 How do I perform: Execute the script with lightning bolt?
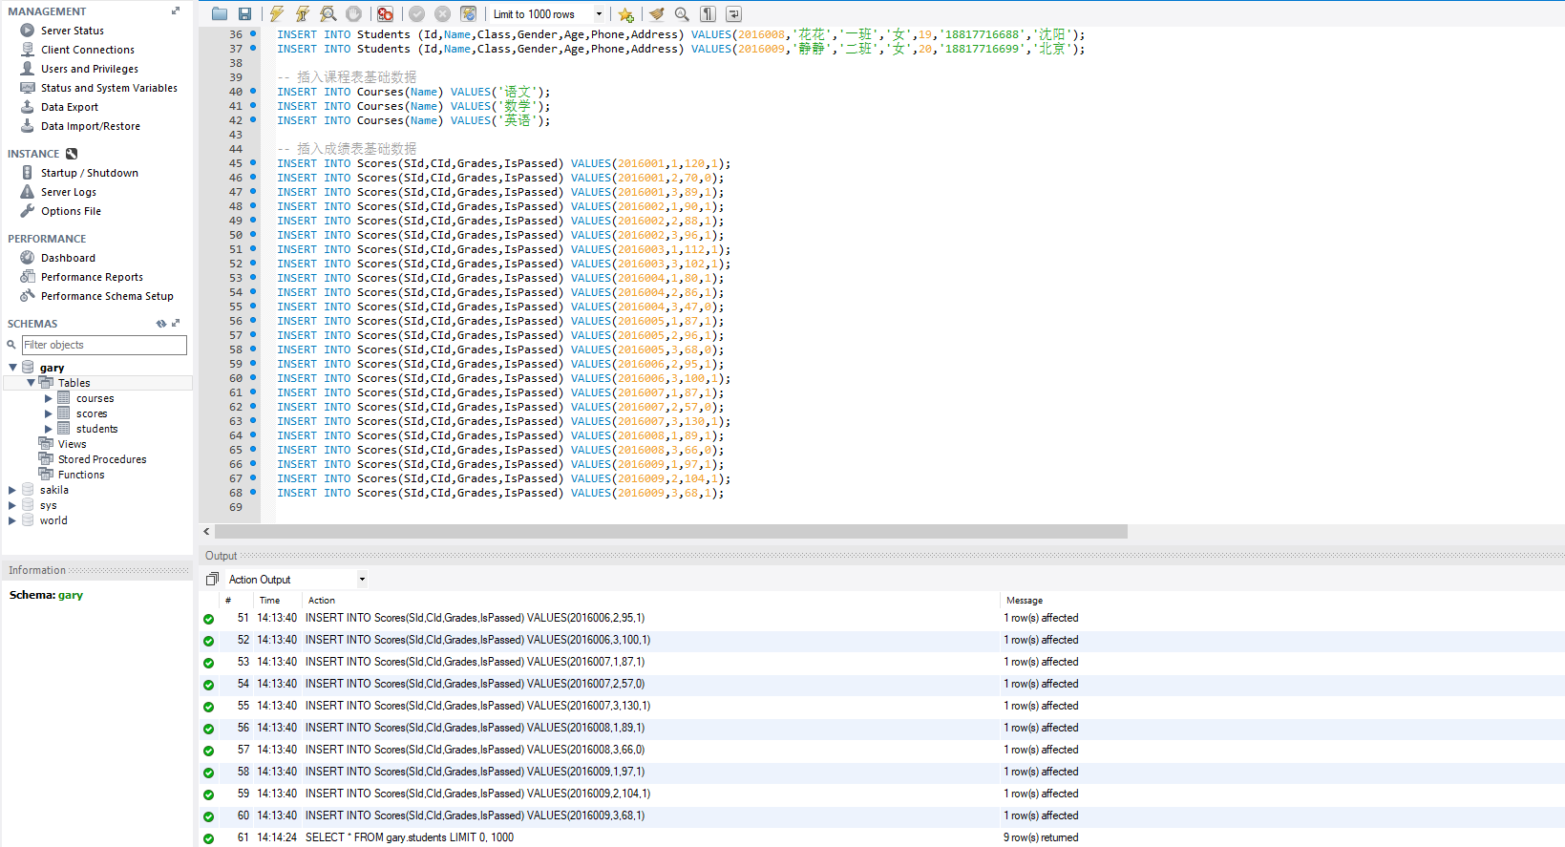click(277, 14)
